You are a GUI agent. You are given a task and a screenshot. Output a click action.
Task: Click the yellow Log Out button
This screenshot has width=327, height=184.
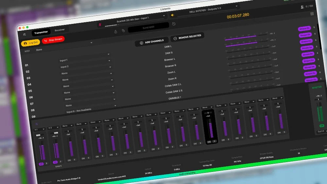pos(31,43)
